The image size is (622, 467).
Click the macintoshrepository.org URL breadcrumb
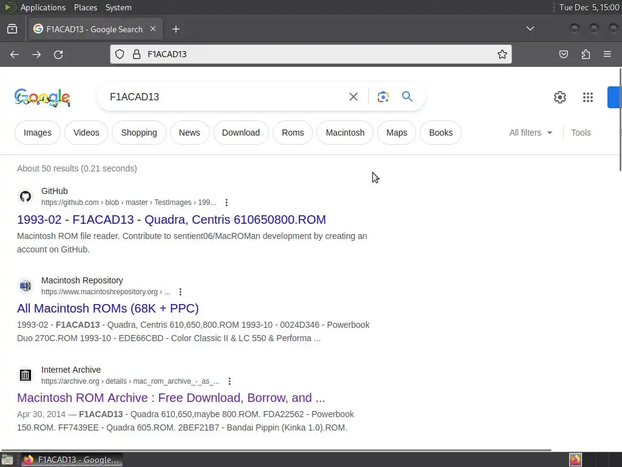(x=106, y=292)
